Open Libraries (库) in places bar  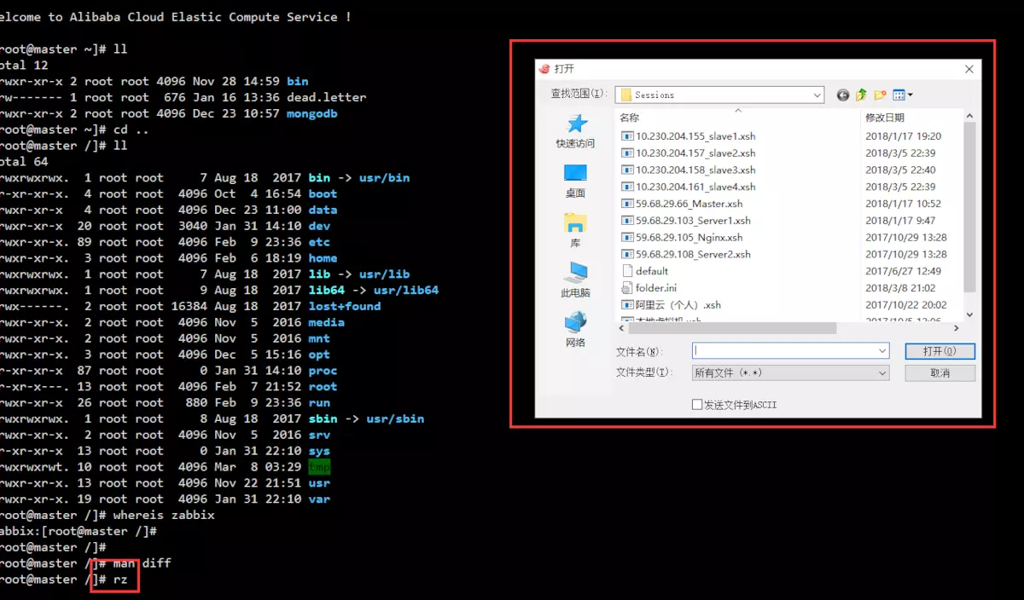coord(576,229)
